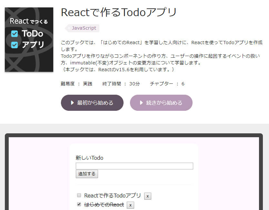This screenshot has height=210, width=269.
Task: Click the 追加する button
Action: click(87, 174)
